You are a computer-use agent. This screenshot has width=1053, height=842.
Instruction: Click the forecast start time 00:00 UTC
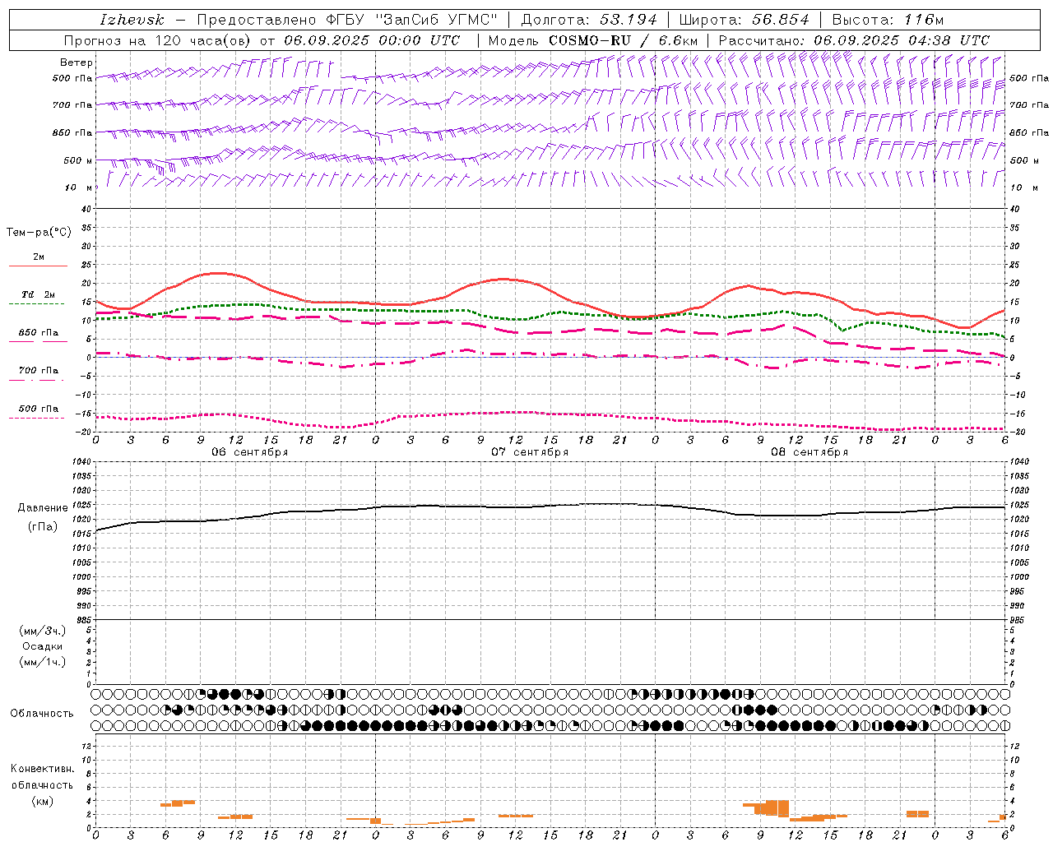point(420,40)
